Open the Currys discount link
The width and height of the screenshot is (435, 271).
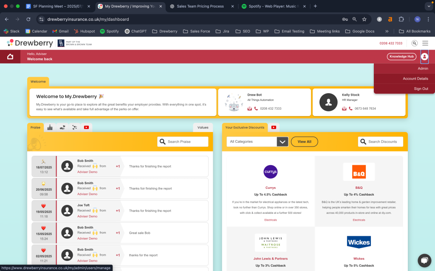click(x=271, y=188)
